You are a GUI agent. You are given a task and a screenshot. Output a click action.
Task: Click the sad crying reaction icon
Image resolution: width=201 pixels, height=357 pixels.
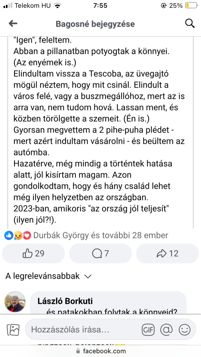[x=18, y=236]
